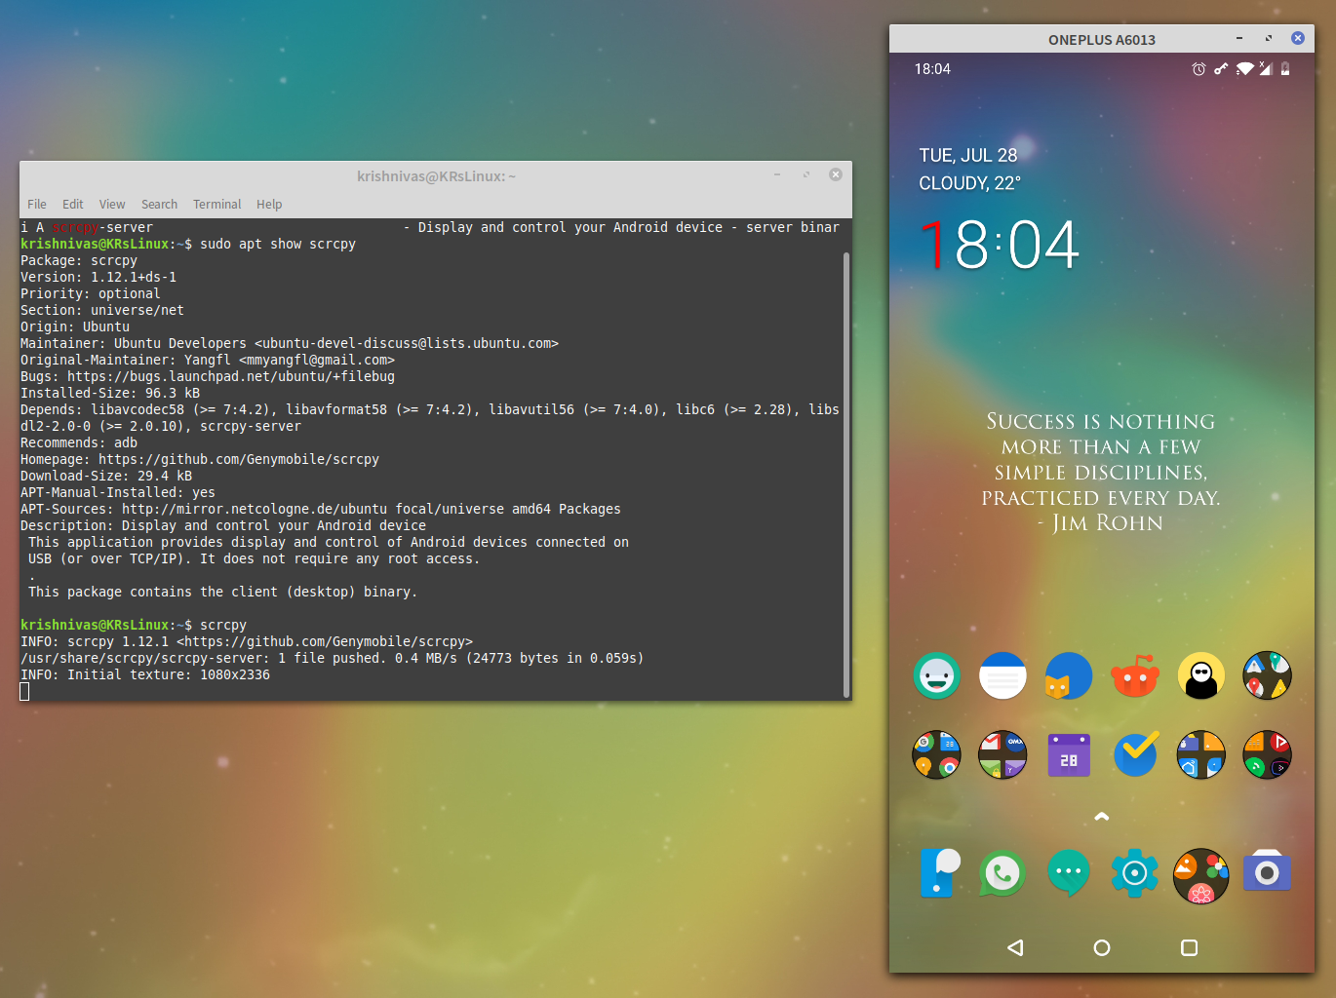Tap the 18:04 time in phone status bar

932,69
